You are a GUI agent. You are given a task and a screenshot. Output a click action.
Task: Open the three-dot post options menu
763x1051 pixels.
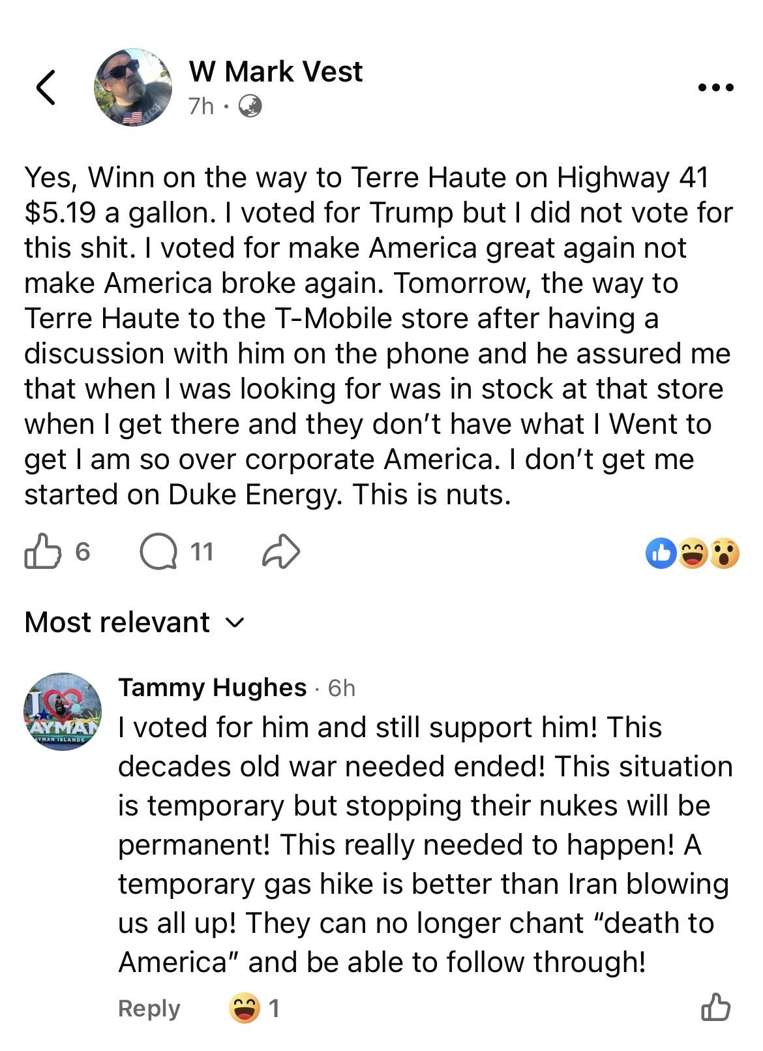715,87
